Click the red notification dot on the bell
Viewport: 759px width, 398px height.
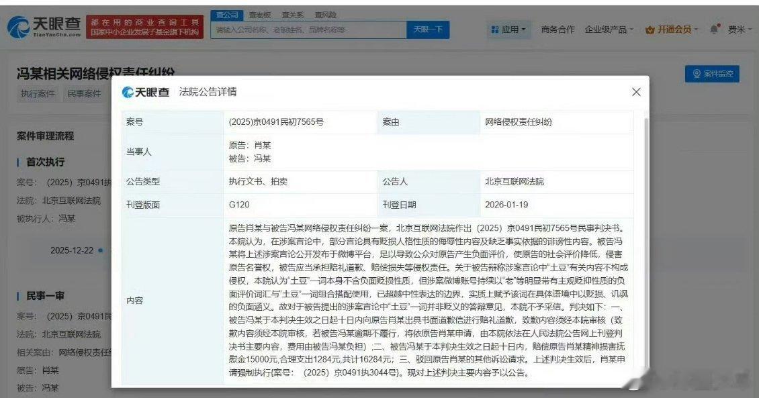(718, 25)
